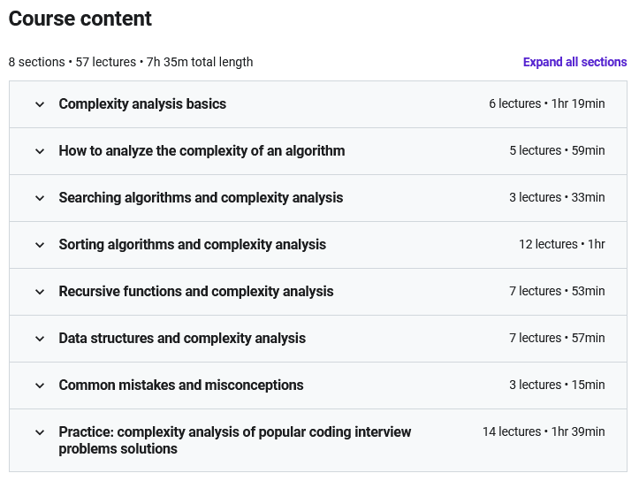Expand the Sorting algorithms section chevron

tap(40, 245)
